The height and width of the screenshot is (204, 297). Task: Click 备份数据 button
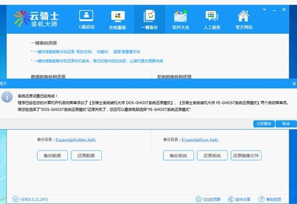(x=52, y=155)
